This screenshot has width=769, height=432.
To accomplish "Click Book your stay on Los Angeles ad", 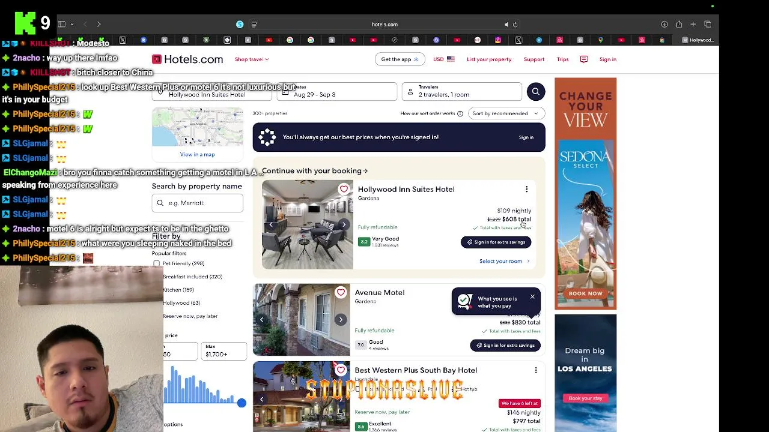I will (x=585, y=398).
